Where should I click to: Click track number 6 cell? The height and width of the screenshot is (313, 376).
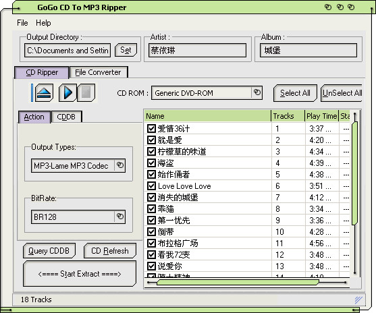click(277, 186)
